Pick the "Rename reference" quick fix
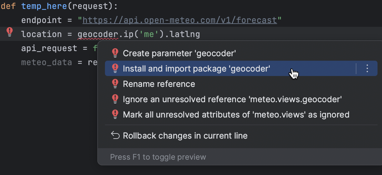Image resolution: width=382 pixels, height=175 pixels. click(x=159, y=84)
